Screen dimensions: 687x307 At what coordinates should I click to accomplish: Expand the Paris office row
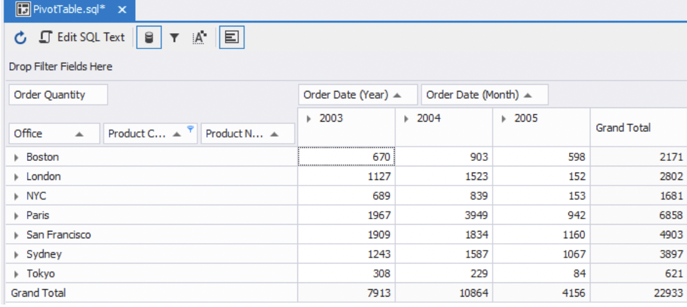point(17,216)
